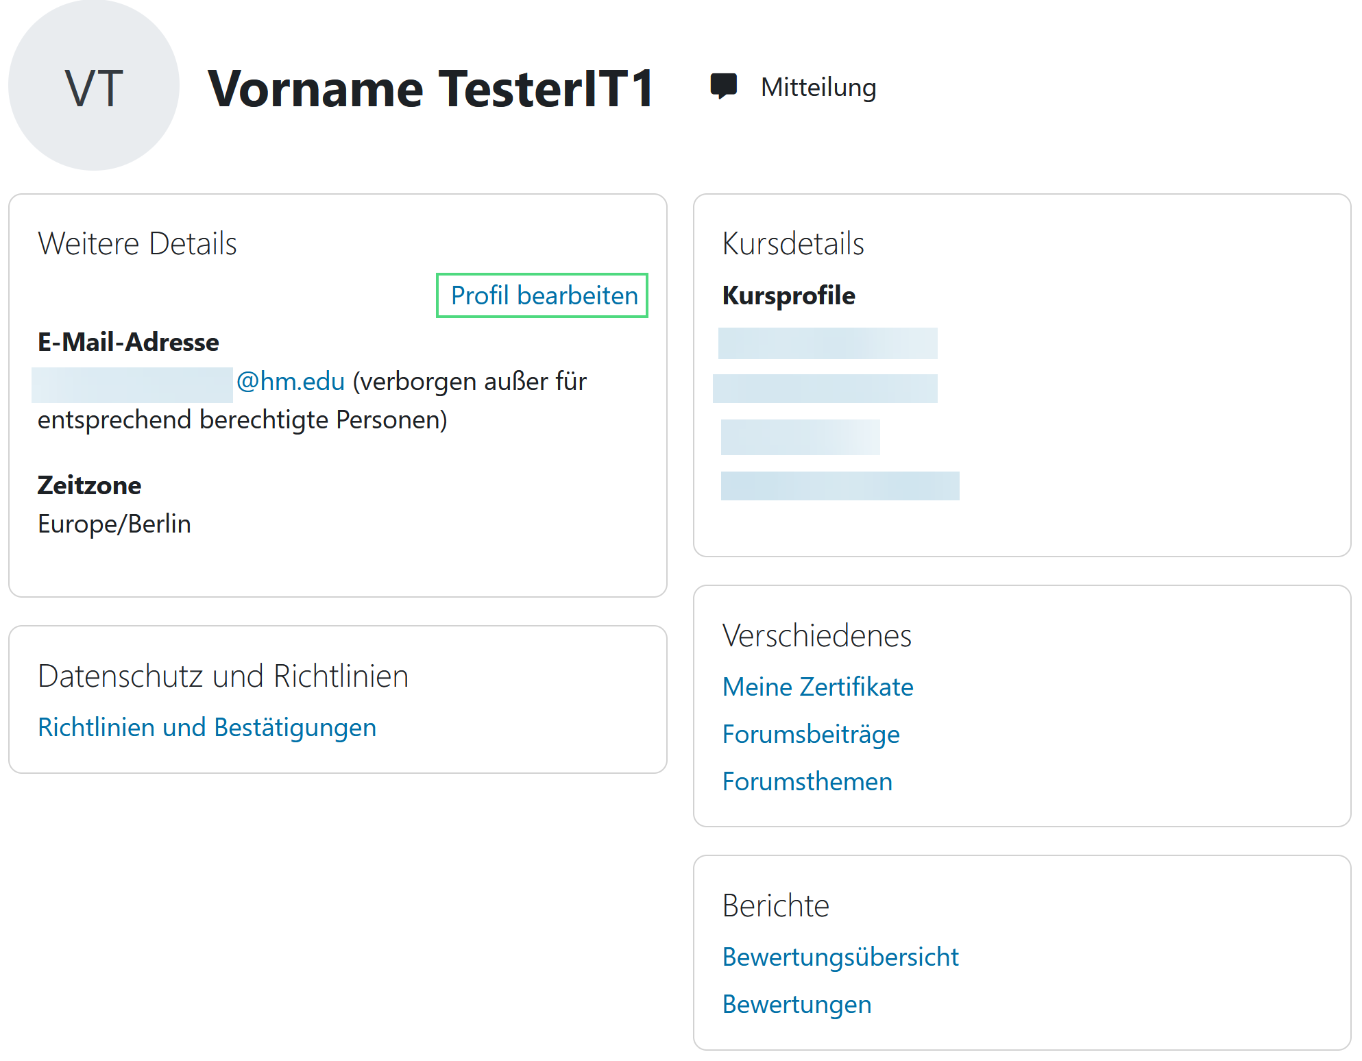Screen dimensions: 1362x1061
Task: Select the third blurred course profile
Action: pos(800,437)
